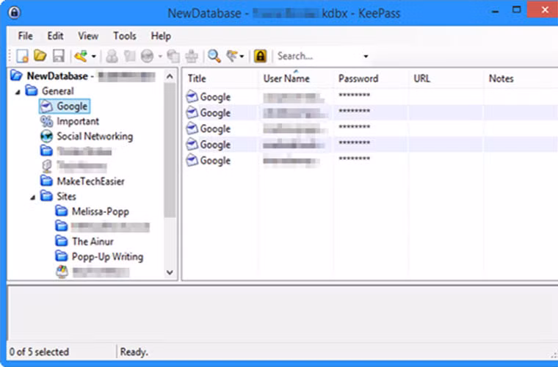558x367 pixels.
Task: Click the Open URL globe icon
Action: (147, 57)
